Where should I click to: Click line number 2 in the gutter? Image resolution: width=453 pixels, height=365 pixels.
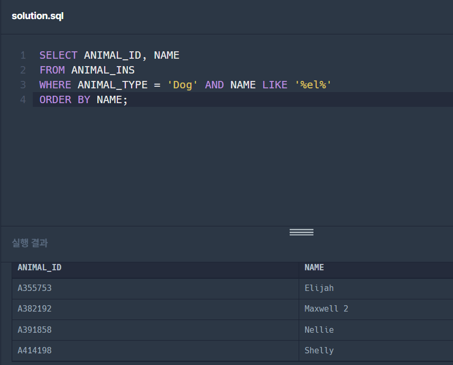pyautogui.click(x=23, y=70)
